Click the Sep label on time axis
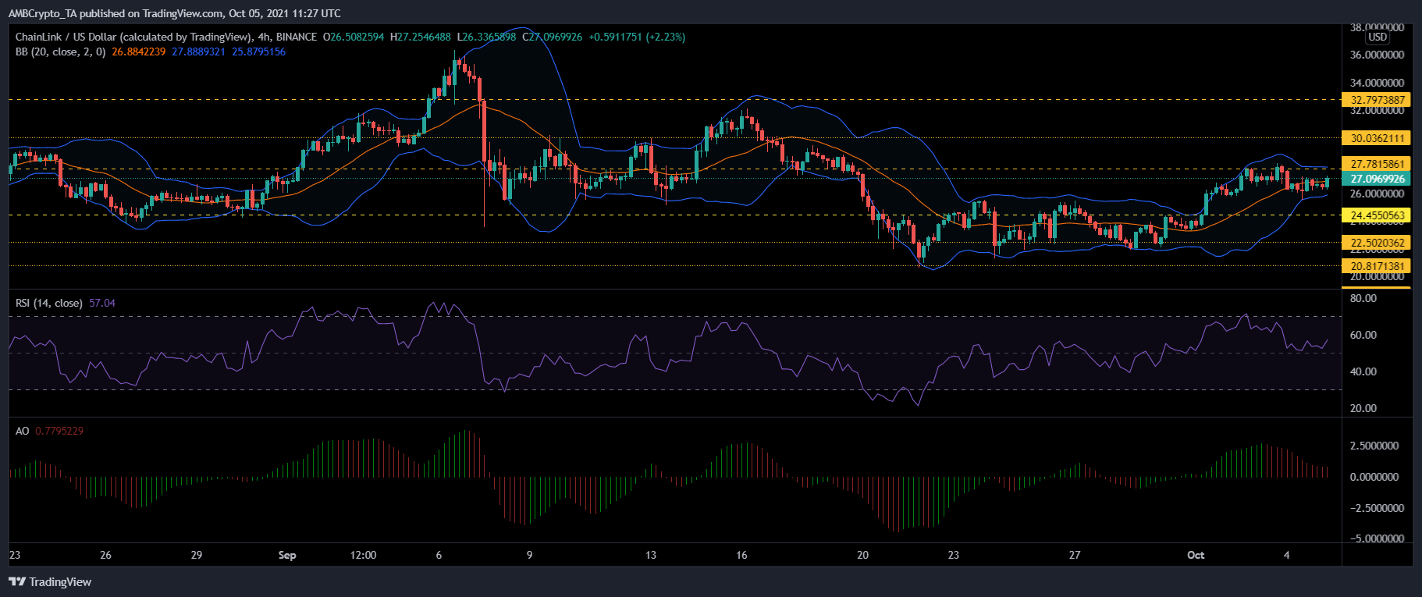 pos(287,555)
